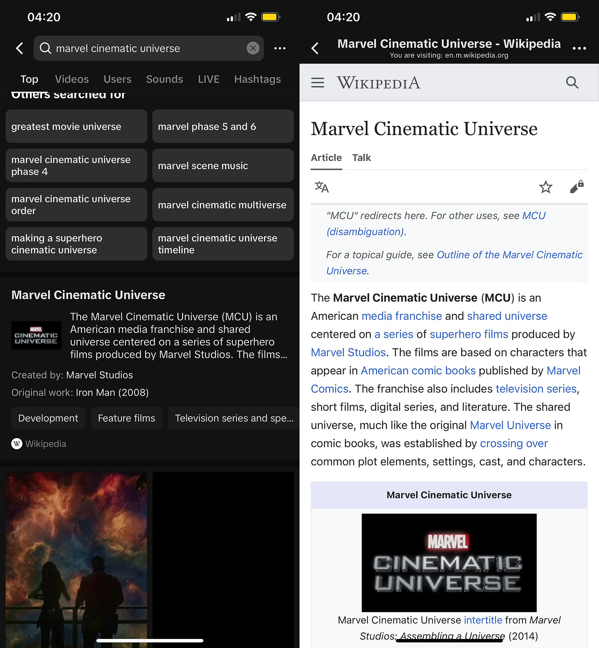599x648 pixels.
Task: Tap the infobox Marvel Cinematic Universe logo image
Action: (x=449, y=562)
